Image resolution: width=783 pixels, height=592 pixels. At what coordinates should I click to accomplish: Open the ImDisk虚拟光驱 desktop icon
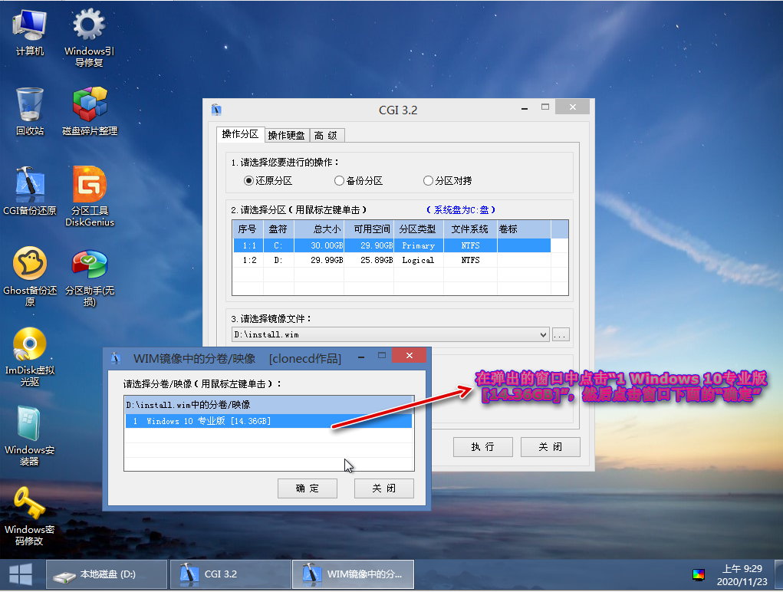[30, 345]
